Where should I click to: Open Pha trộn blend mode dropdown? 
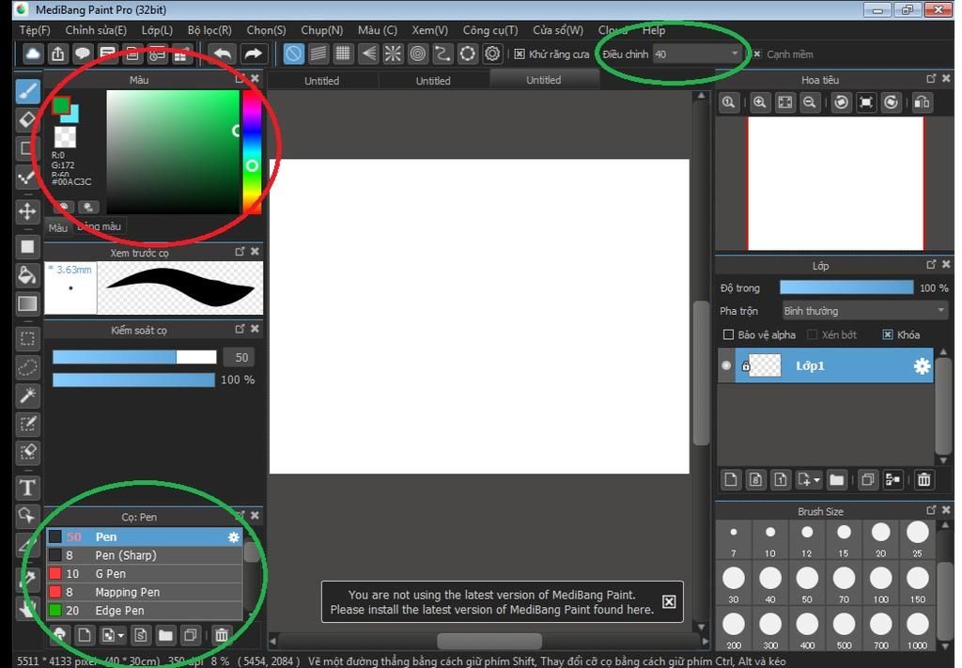864,311
